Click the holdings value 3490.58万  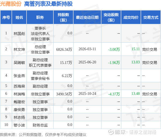pos(64,94)
